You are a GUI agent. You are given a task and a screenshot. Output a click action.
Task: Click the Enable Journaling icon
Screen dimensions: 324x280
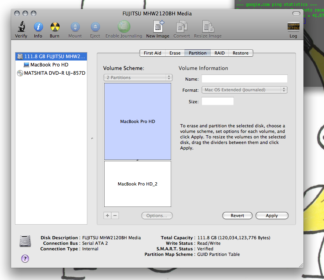tap(124, 26)
